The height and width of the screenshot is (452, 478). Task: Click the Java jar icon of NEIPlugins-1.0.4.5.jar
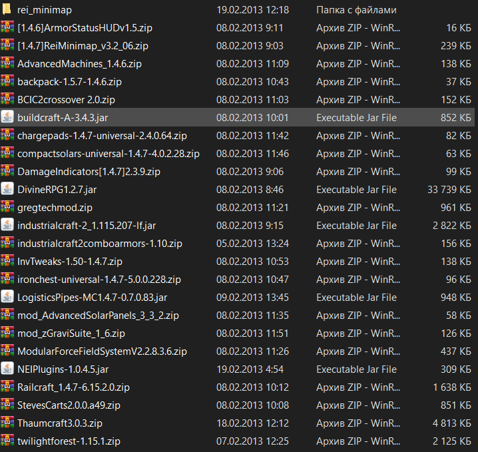[7, 369]
